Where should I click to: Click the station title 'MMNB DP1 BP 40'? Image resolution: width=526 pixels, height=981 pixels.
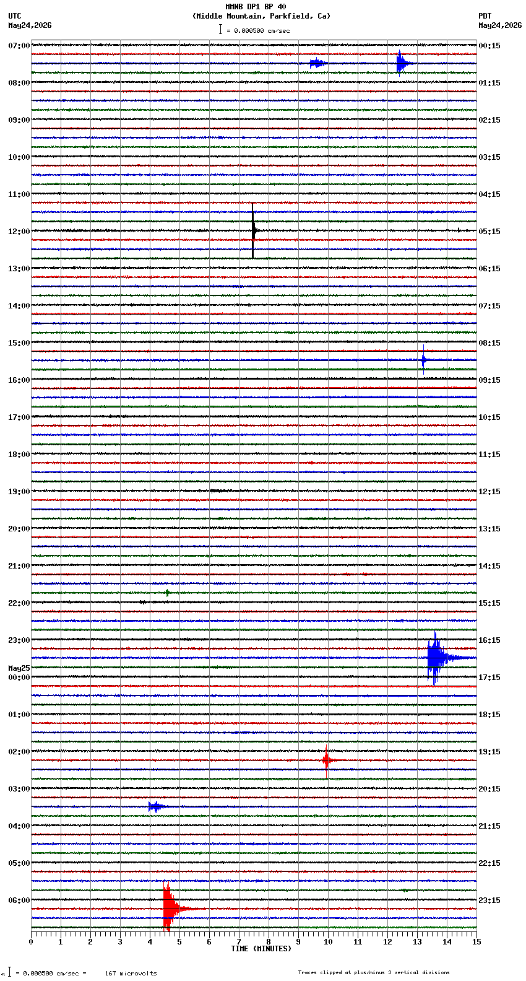click(x=256, y=7)
